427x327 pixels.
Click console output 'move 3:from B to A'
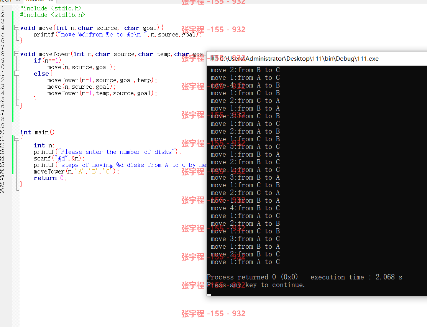(245, 178)
